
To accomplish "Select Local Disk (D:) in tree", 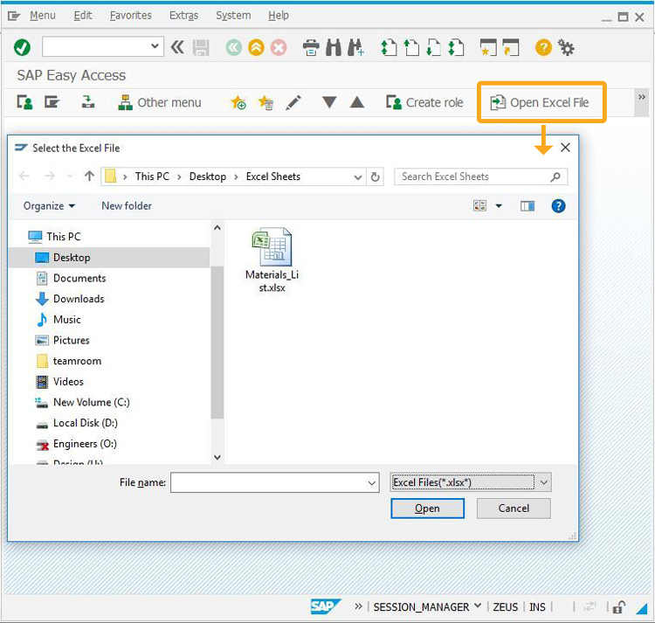I will (77, 423).
